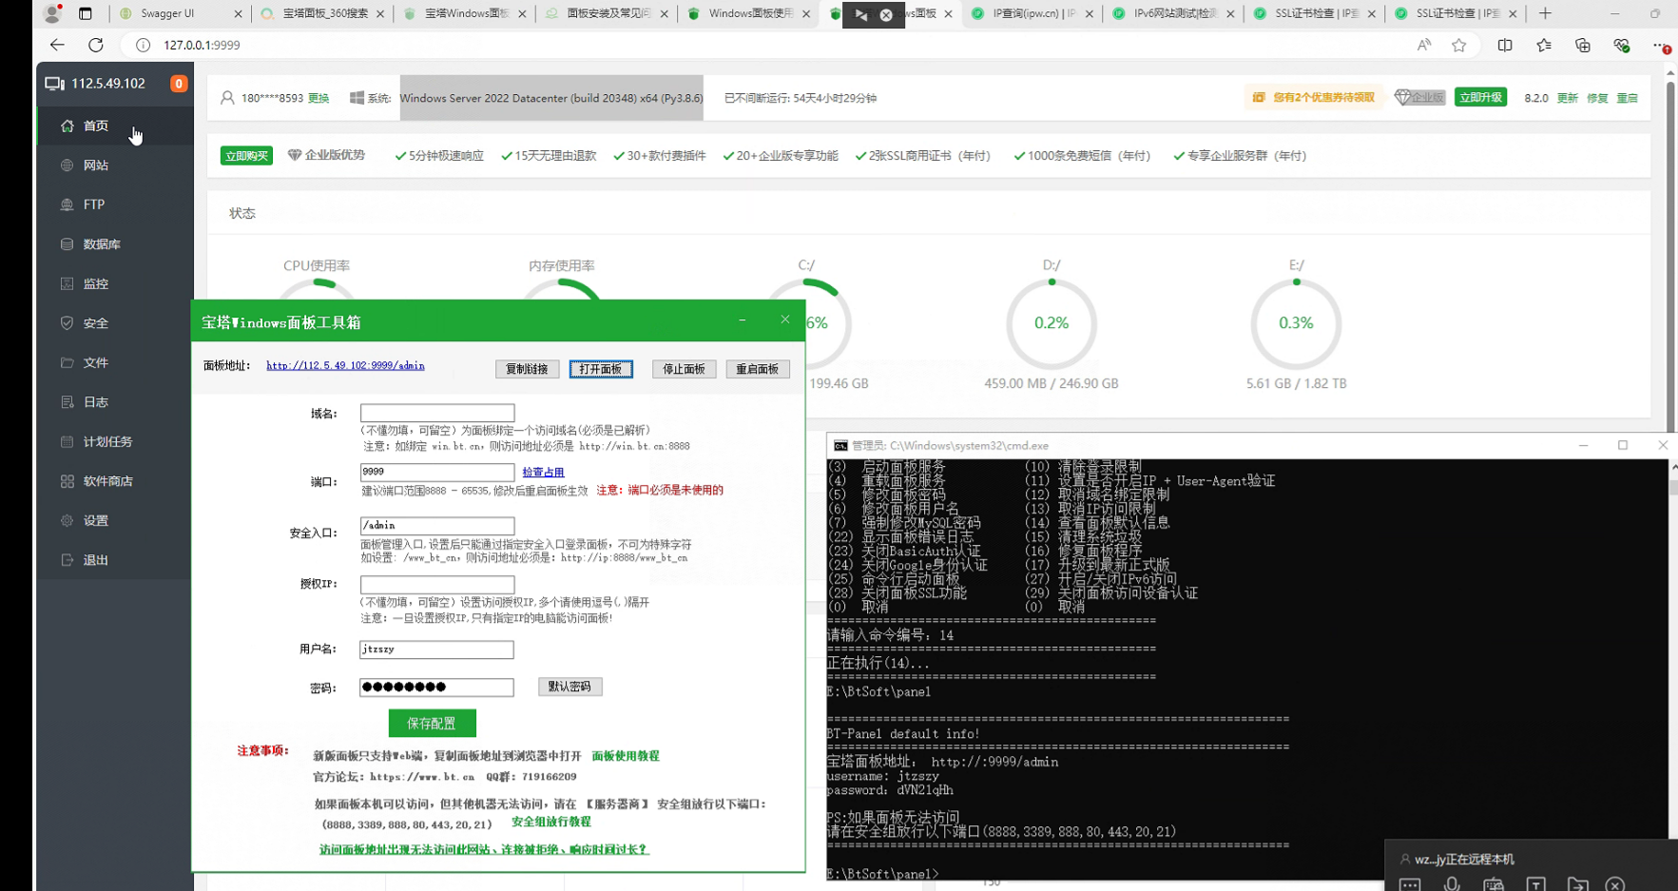
Task: Open the collections icon in browser toolbar
Action: coord(1583,45)
